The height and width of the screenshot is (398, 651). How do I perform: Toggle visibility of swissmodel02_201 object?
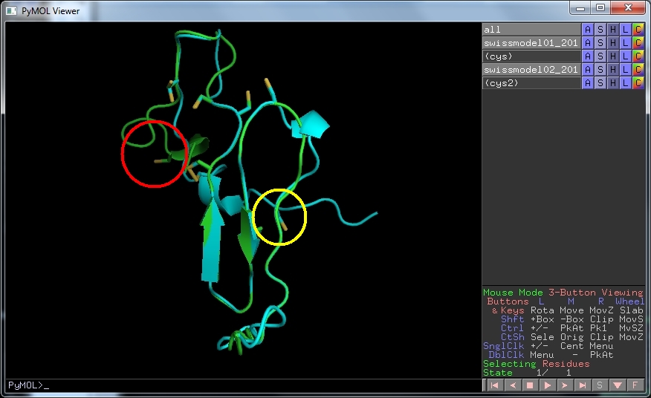[531, 70]
